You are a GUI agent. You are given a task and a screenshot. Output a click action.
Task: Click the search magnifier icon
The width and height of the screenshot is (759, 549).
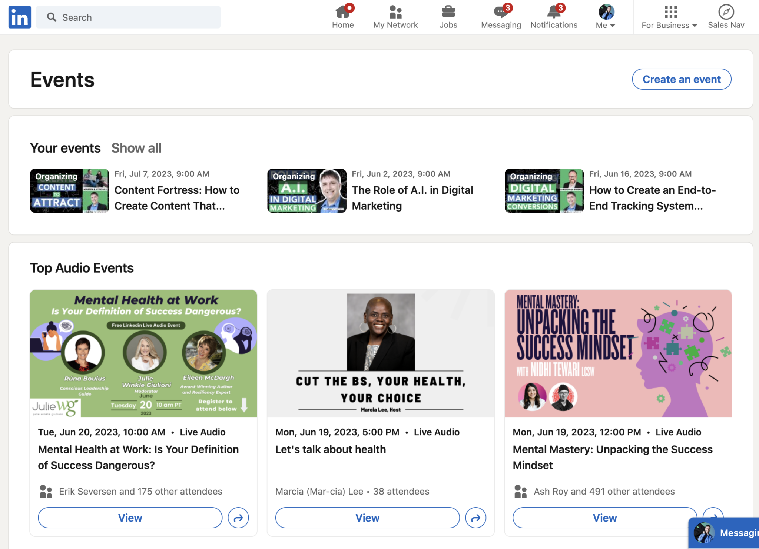[x=52, y=17]
